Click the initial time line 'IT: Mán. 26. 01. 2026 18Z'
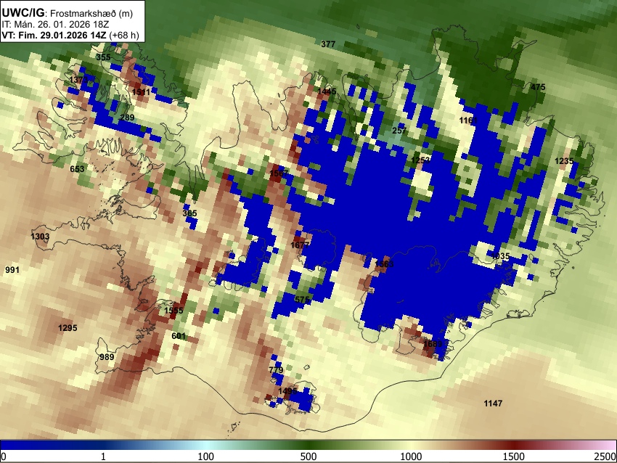 (55, 25)
